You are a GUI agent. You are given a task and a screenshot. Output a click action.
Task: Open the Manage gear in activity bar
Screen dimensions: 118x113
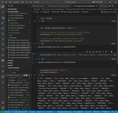coord(3,108)
